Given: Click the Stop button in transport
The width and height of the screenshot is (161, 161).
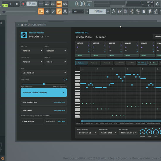Looking at the screenshot, I should [17, 4].
